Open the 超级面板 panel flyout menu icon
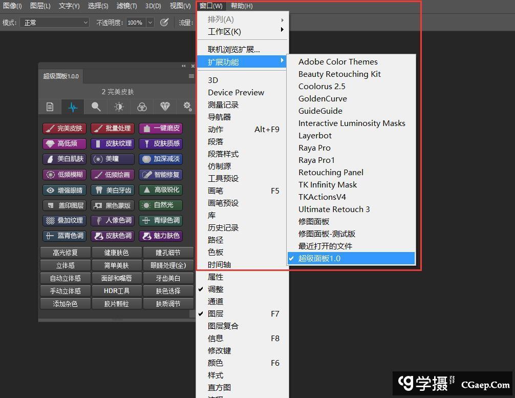The image size is (515, 398). tap(191, 76)
